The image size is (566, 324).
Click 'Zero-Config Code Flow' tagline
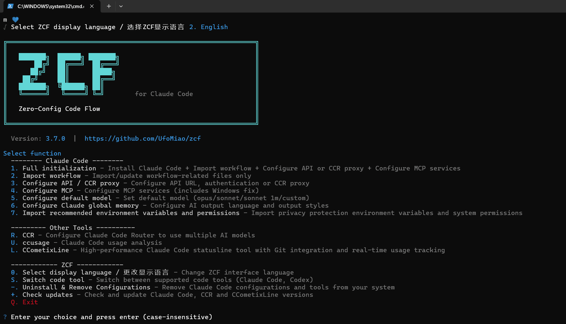[x=59, y=109]
